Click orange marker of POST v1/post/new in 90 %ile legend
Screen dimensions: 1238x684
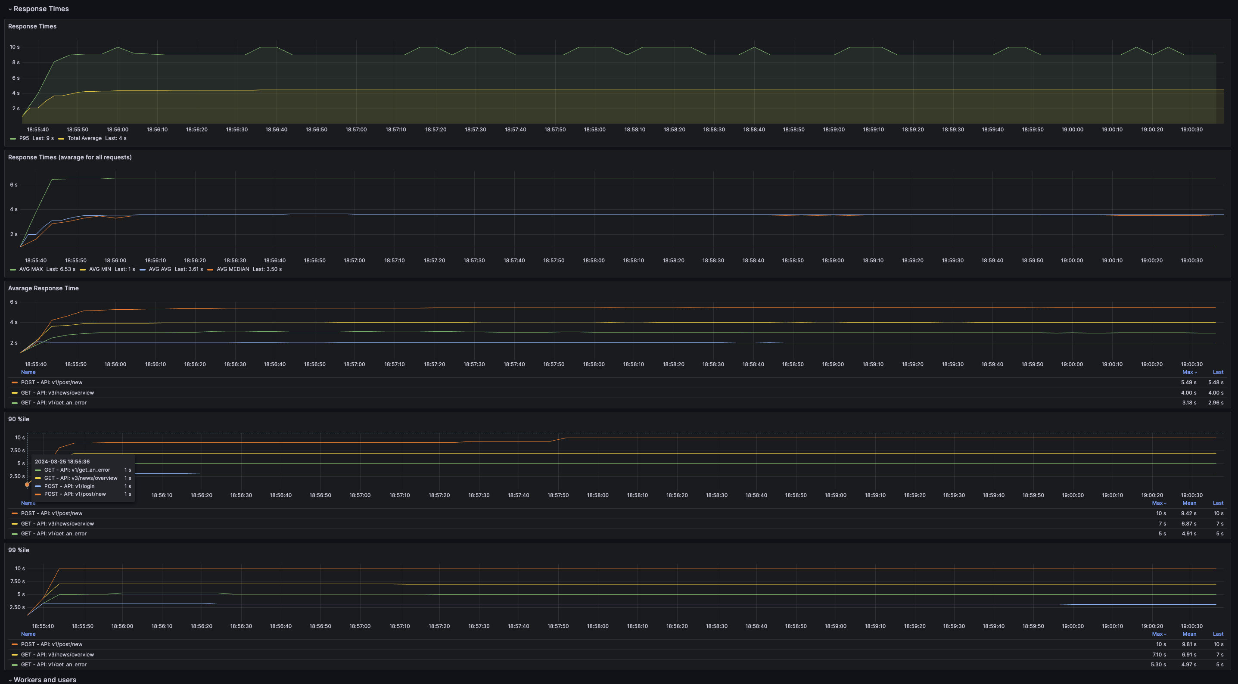[14, 513]
